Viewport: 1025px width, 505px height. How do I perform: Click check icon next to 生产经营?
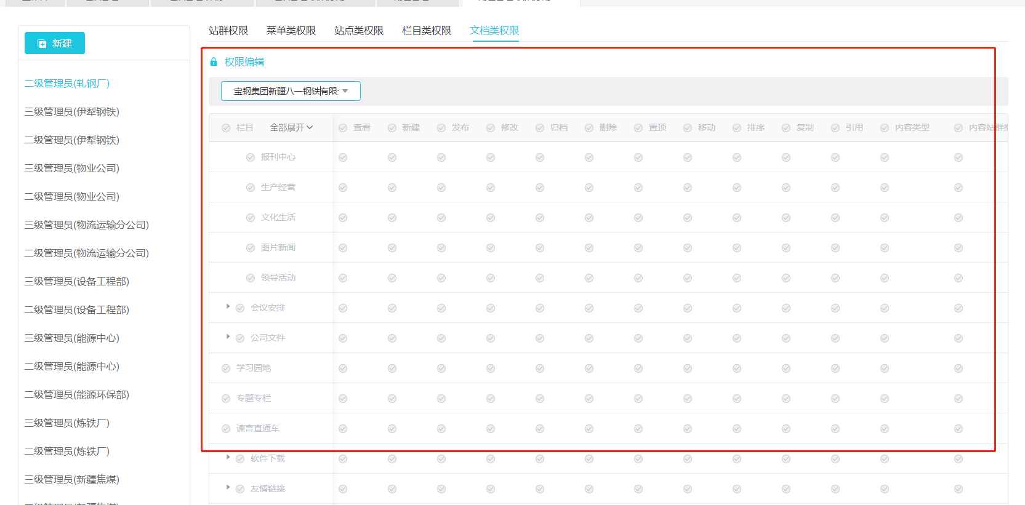[x=251, y=188]
